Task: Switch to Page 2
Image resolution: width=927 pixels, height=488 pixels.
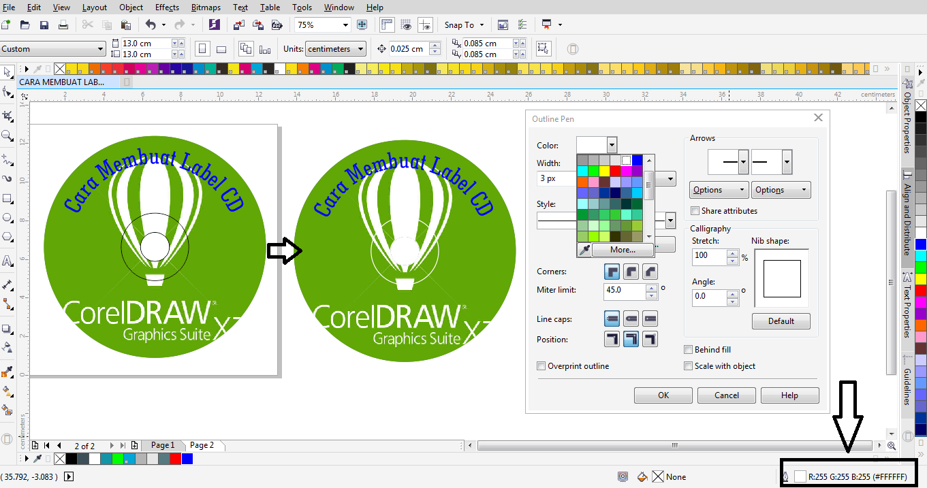Action: pos(203,445)
